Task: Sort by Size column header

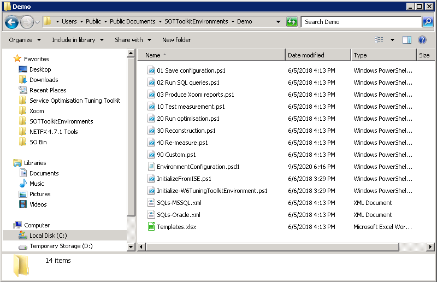Action: pos(426,55)
